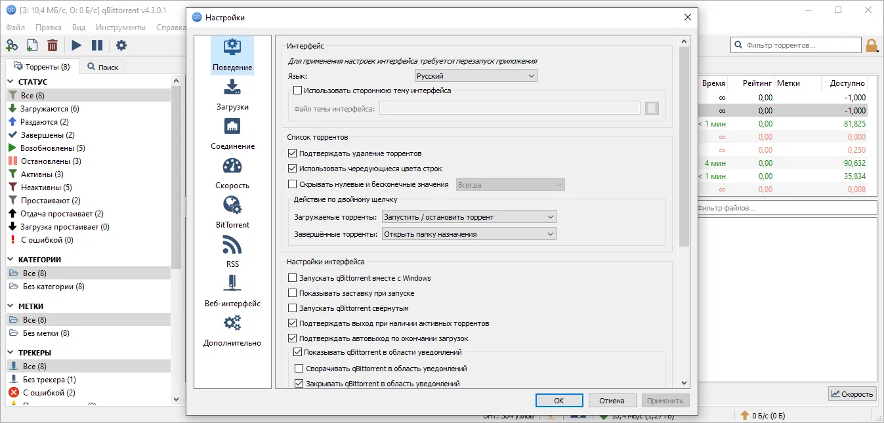
Task: Collapse the МЕТКИ section in sidebar
Action: tap(11, 306)
